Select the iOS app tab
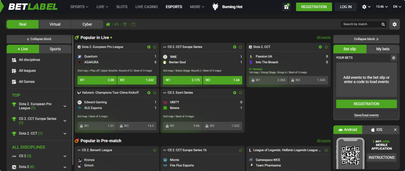The height and width of the screenshot is (171, 405). tap(377, 130)
